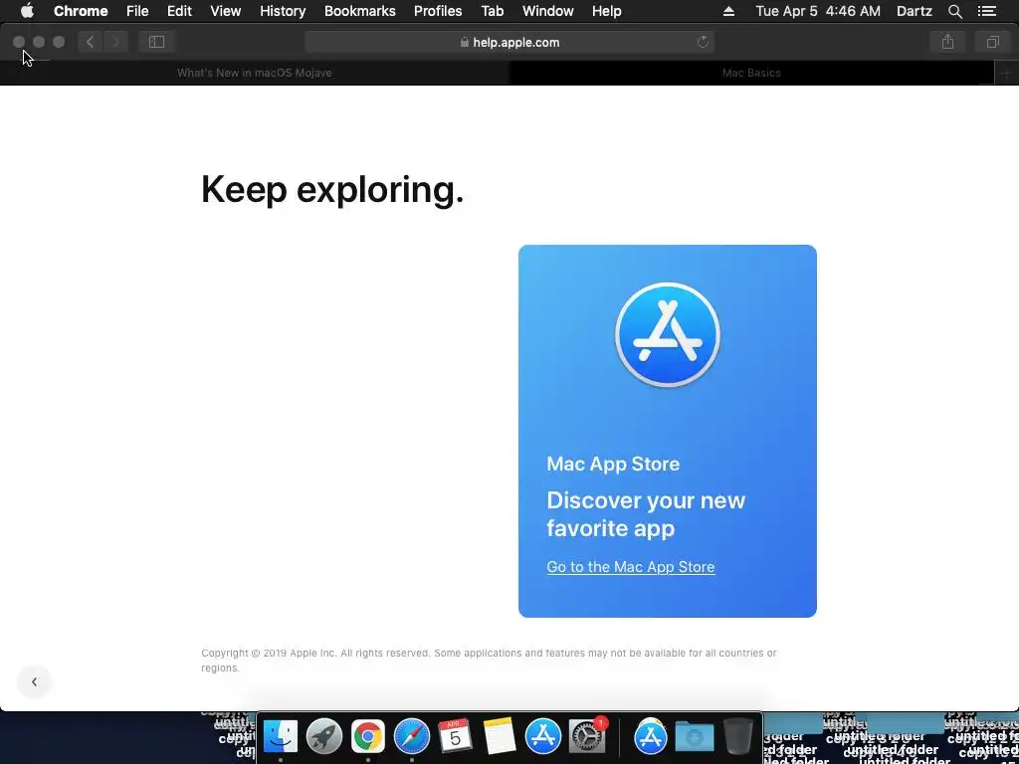Open the Window menu
Image resolution: width=1019 pixels, height=764 pixels.
(548, 11)
